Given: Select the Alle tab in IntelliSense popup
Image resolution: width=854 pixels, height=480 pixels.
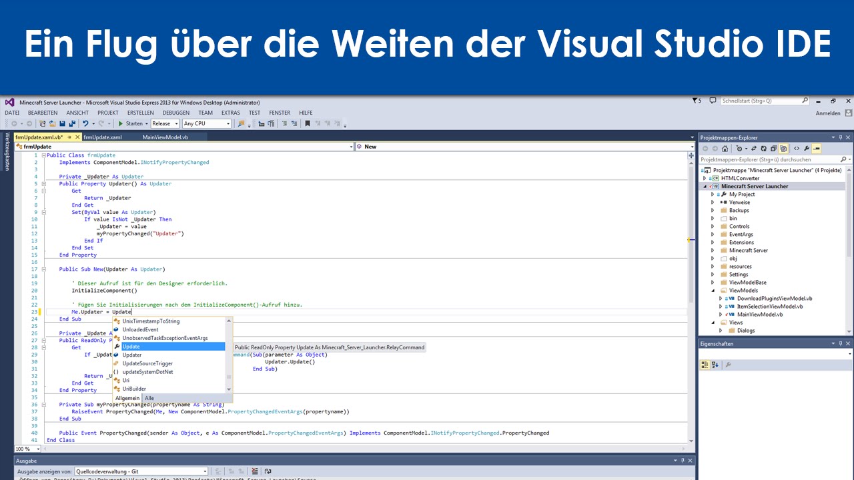Looking at the screenshot, I should pos(149,398).
